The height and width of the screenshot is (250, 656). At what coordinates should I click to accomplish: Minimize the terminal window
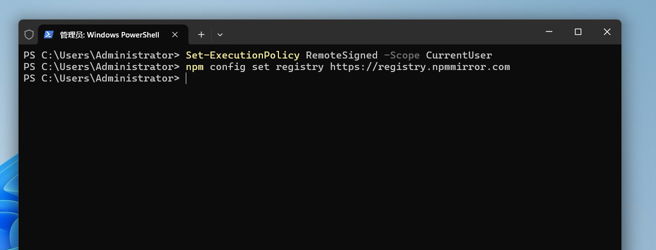point(549,32)
